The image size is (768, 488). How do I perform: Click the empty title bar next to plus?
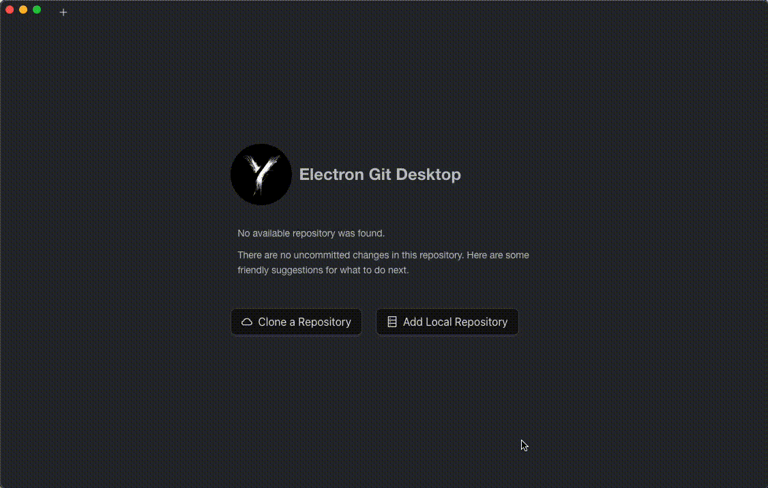392,12
